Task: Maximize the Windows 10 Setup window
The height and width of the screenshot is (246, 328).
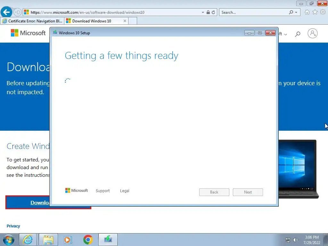Action: [x=260, y=33]
